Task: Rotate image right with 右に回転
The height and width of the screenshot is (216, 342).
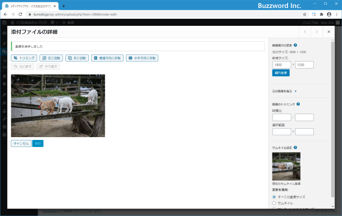Action: click(77, 58)
